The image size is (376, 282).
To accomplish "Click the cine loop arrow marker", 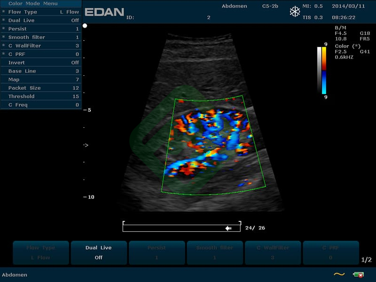I will click(229, 228).
